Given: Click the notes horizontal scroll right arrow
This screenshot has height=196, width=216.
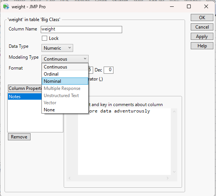Looking at the screenshot, I should (167, 178).
